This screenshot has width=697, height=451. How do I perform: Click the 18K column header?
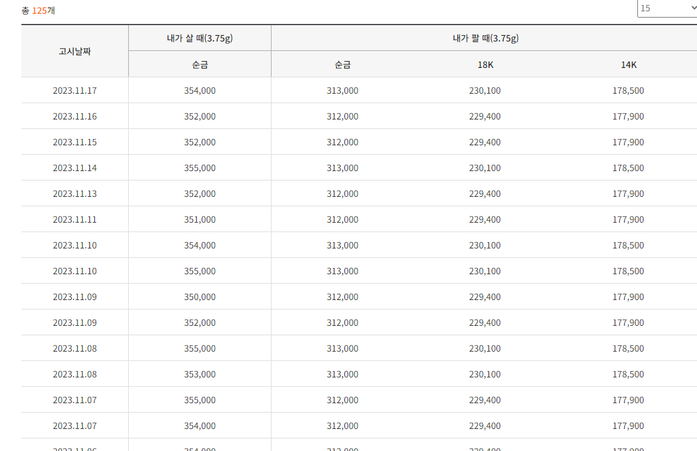483,64
